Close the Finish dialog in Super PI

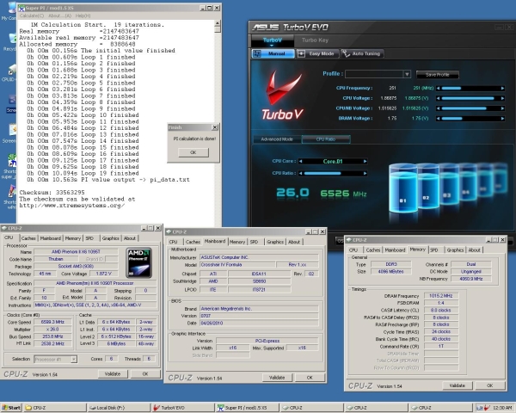pyautogui.click(x=215, y=127)
